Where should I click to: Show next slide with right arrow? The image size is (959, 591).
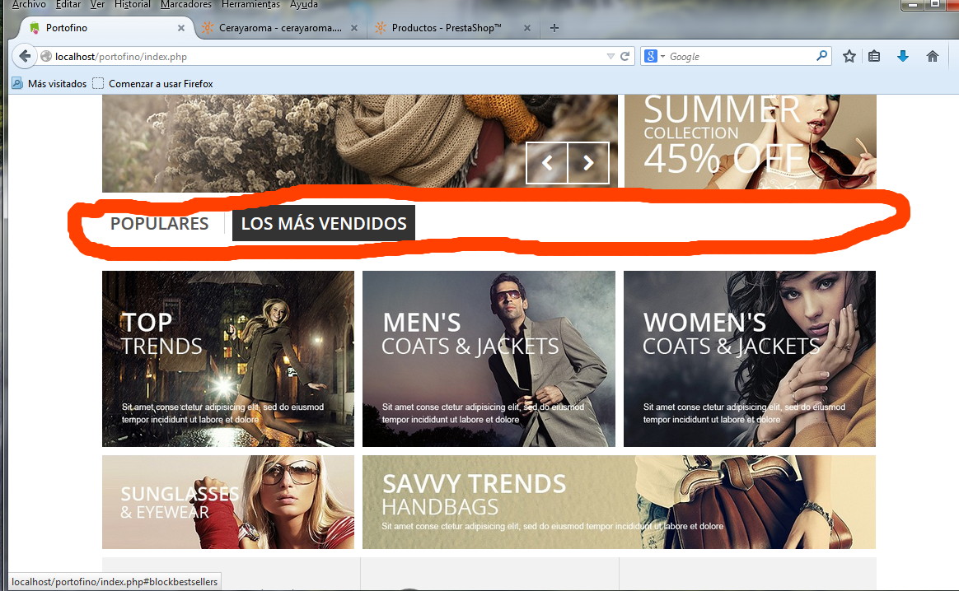[x=588, y=163]
